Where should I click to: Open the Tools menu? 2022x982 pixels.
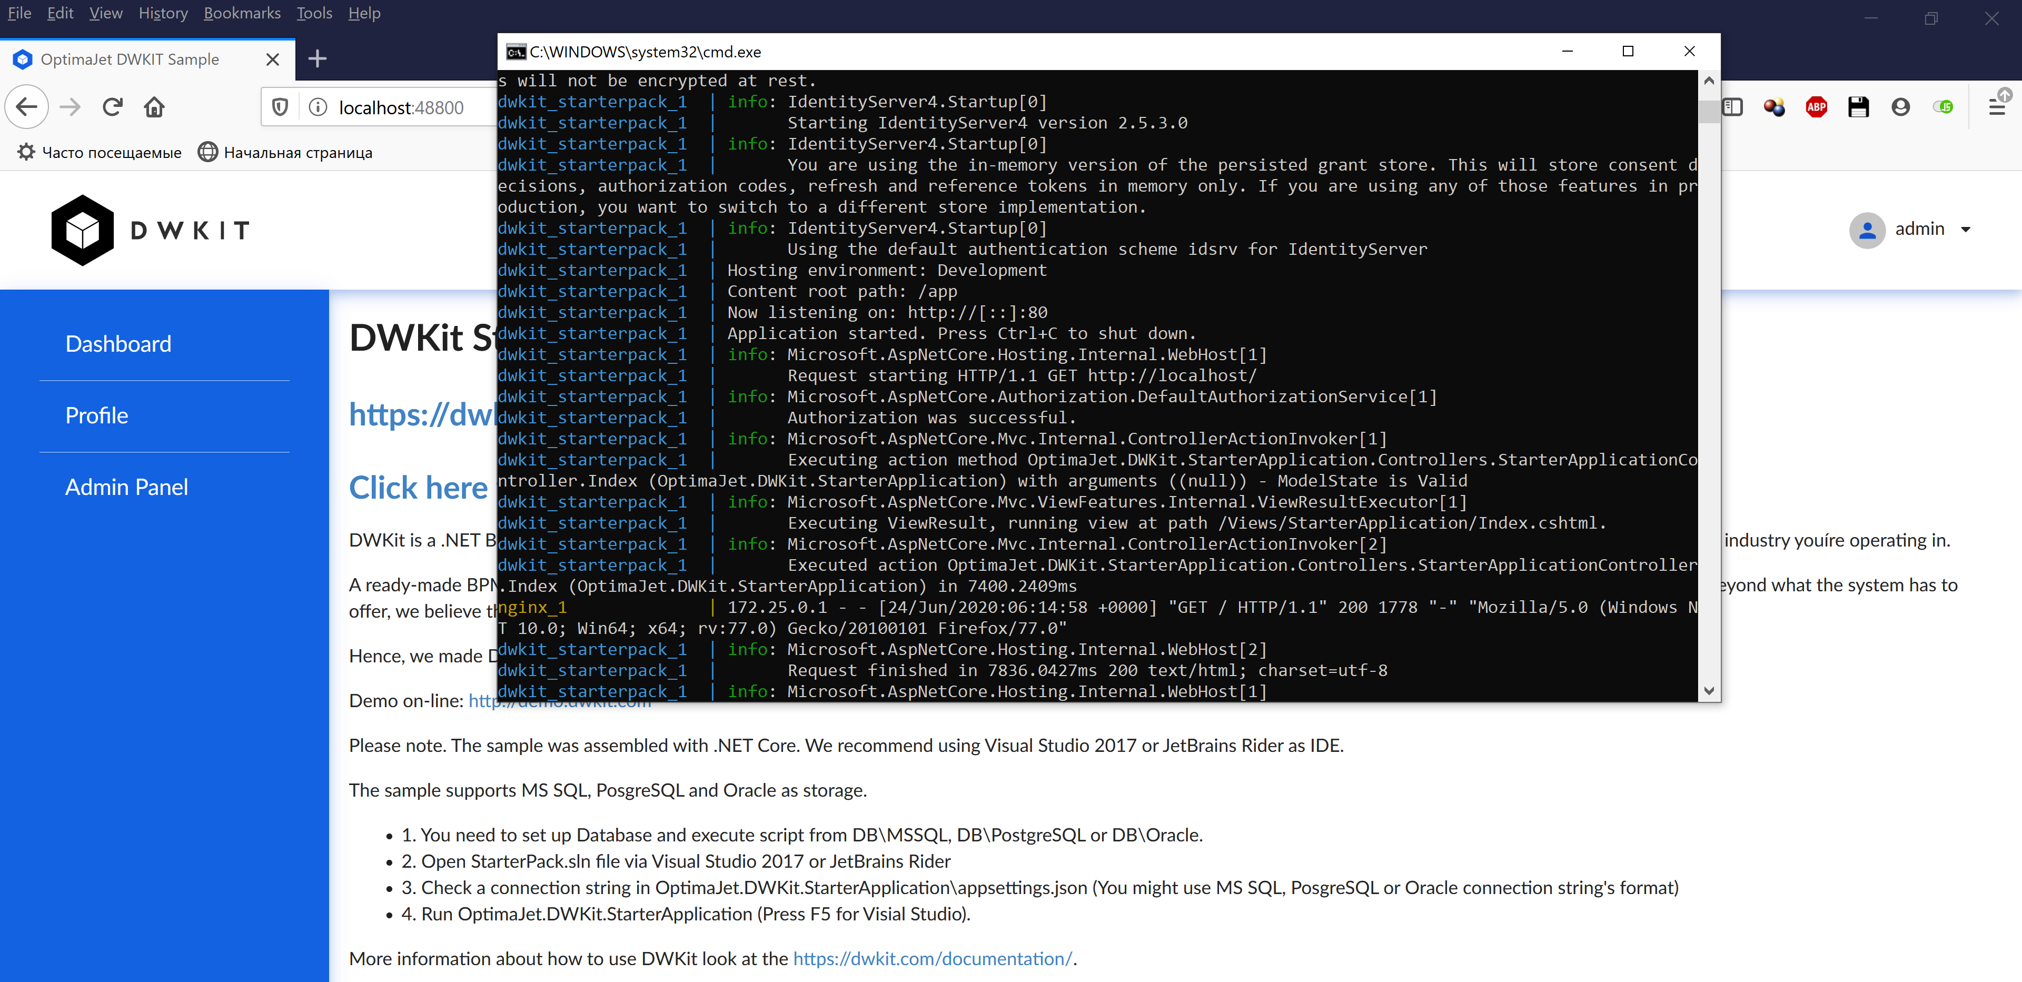coord(314,13)
